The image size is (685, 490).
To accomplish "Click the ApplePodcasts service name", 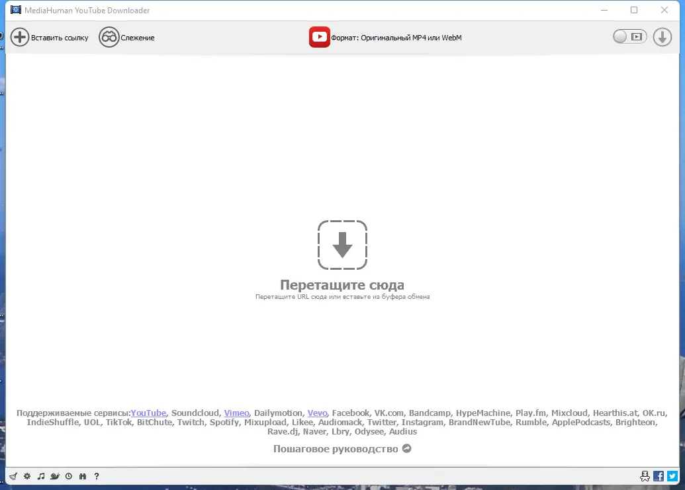I will pos(581,422).
